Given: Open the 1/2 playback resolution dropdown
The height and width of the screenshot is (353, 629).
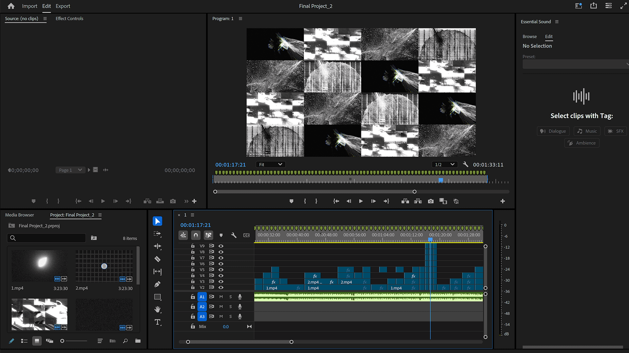Looking at the screenshot, I should point(444,165).
